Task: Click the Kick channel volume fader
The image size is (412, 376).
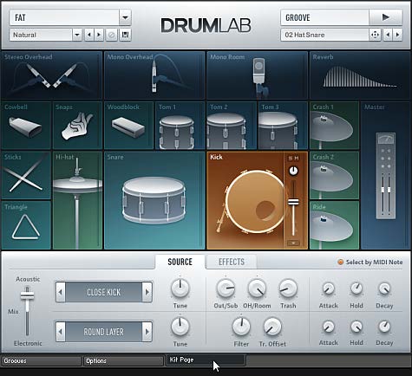Action: click(293, 202)
